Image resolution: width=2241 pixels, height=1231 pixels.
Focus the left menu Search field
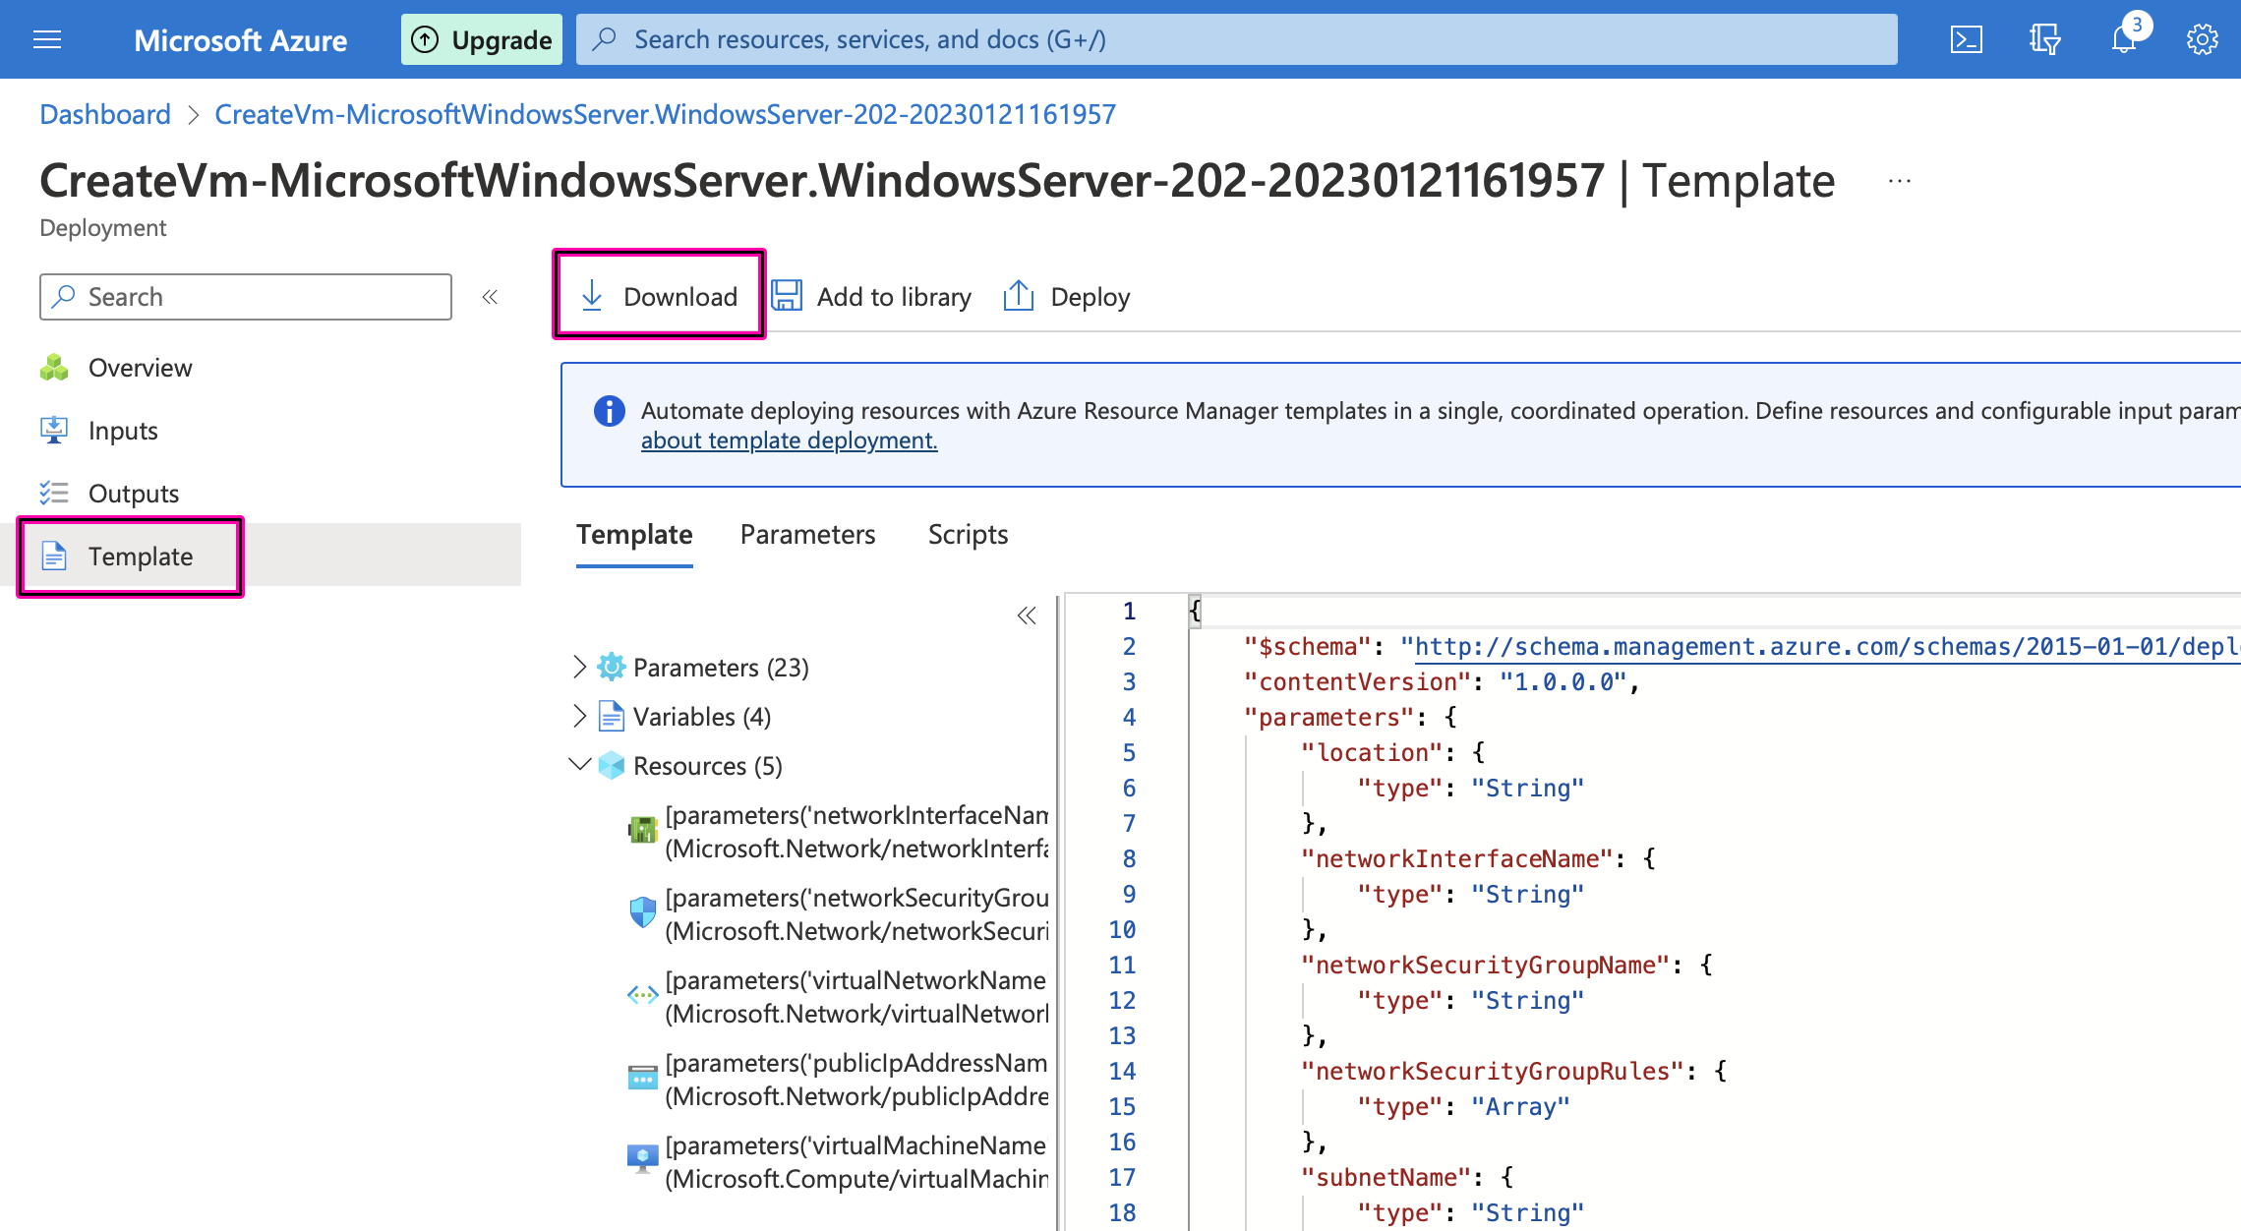[246, 297]
